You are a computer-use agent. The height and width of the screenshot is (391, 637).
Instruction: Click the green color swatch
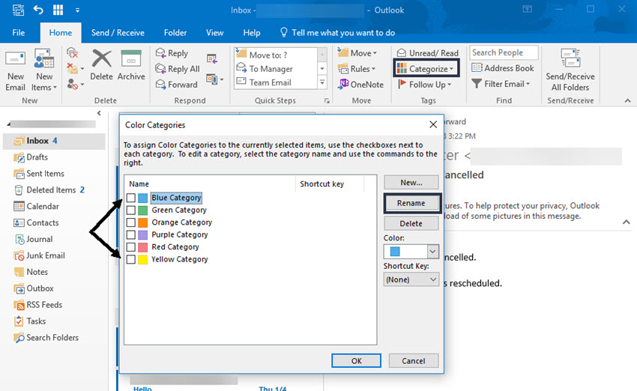click(x=142, y=210)
